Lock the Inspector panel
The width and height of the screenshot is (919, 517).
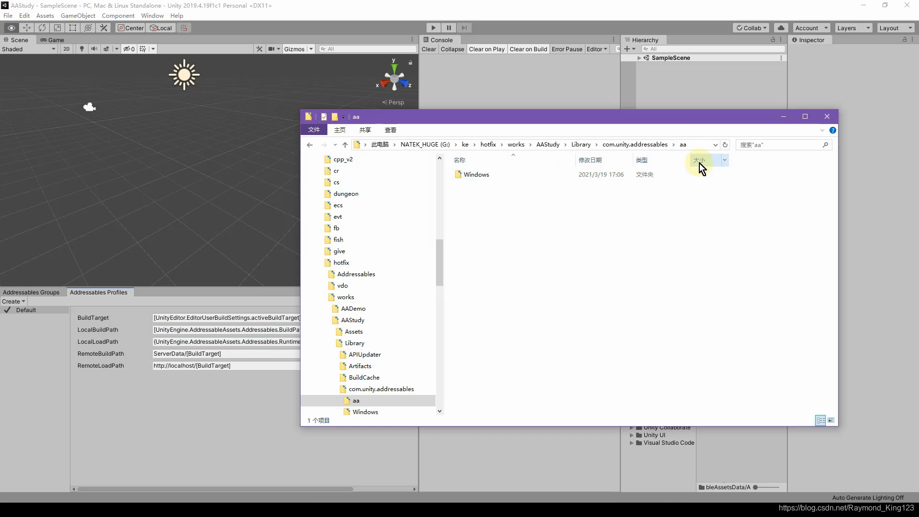point(905,39)
